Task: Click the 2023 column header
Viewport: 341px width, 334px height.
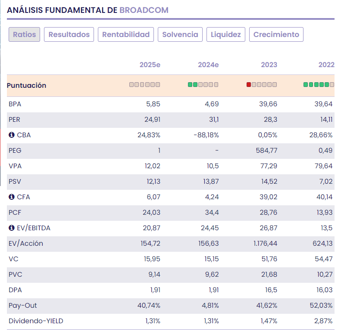Action: tap(269, 65)
